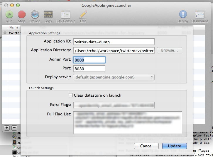The image size is (213, 157).
Task: Toggle Clear datastore on launch checkbox
Action: tap(71, 95)
